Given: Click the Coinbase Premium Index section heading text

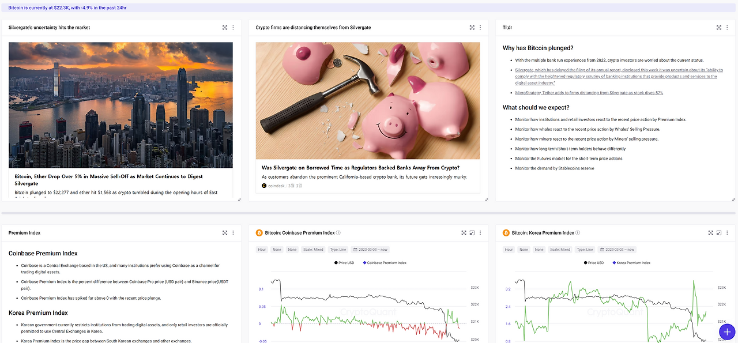Looking at the screenshot, I should [x=43, y=254].
